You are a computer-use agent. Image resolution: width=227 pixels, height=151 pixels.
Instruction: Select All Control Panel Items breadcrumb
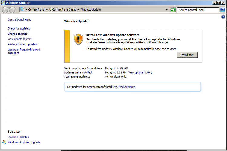click(62, 10)
